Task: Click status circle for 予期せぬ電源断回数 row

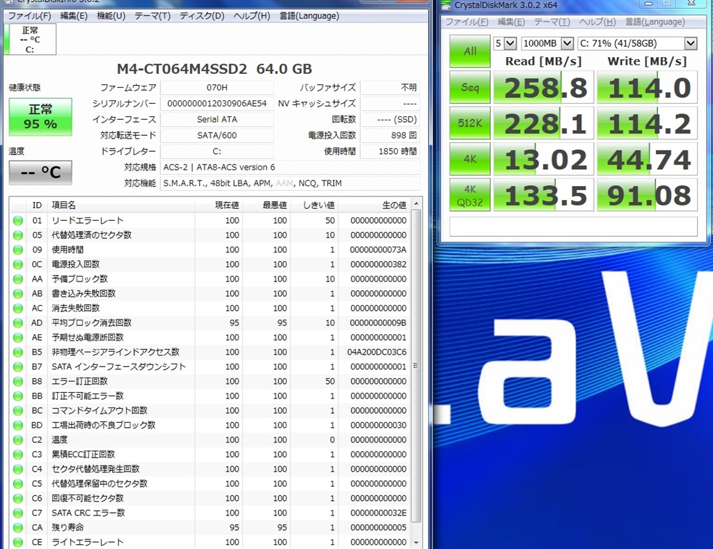Action: click(x=17, y=337)
